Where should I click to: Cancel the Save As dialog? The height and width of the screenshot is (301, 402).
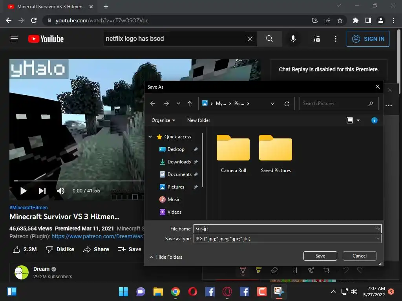[360, 256]
